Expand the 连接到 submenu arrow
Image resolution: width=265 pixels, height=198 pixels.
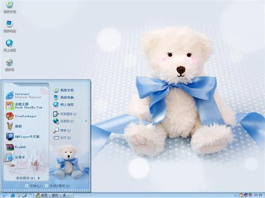(x=86, y=121)
